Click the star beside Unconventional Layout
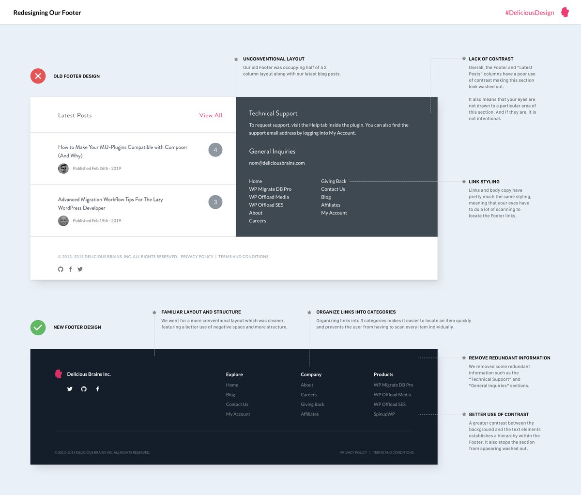This screenshot has width=581, height=495. coord(236,59)
